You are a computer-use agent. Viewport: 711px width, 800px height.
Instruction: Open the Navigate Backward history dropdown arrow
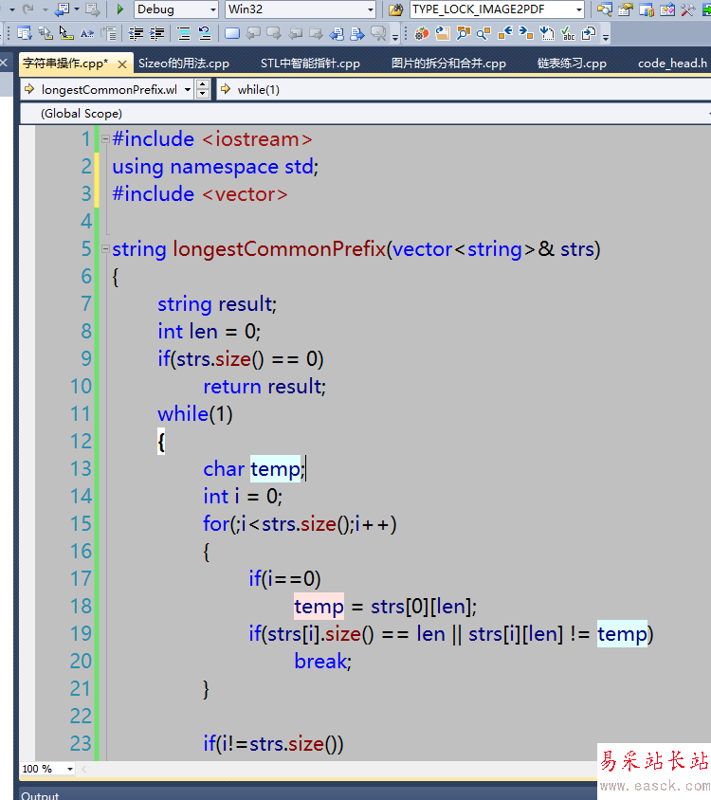(x=77, y=9)
